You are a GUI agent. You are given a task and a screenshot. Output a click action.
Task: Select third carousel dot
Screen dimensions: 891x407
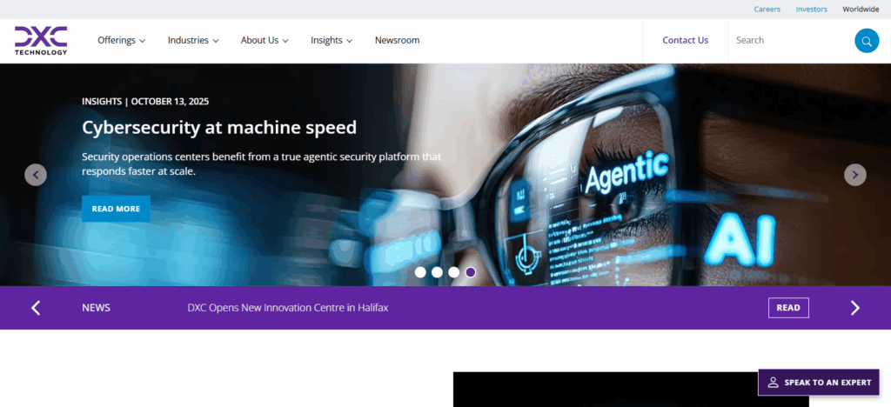coord(453,272)
